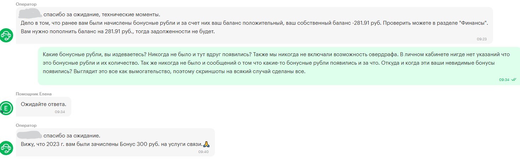Image resolution: width=520 pixels, height=159 pixels.
Task: Click the operator headset avatar beside the 09:23 message
Action: [x=7, y=36]
